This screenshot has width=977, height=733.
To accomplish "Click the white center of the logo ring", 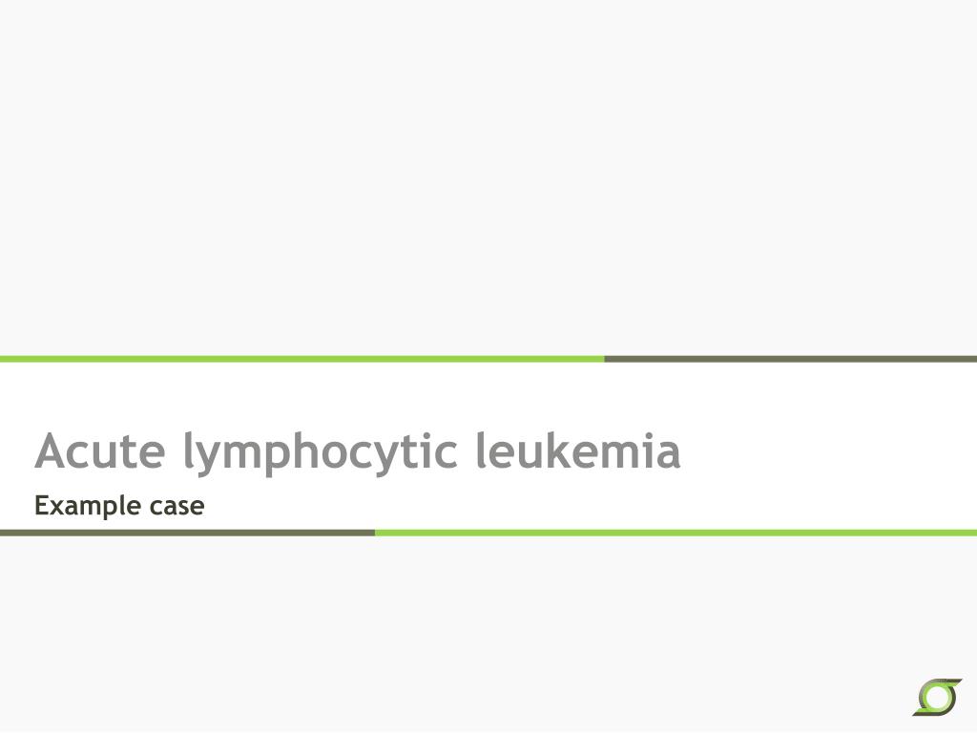I will coord(937,698).
